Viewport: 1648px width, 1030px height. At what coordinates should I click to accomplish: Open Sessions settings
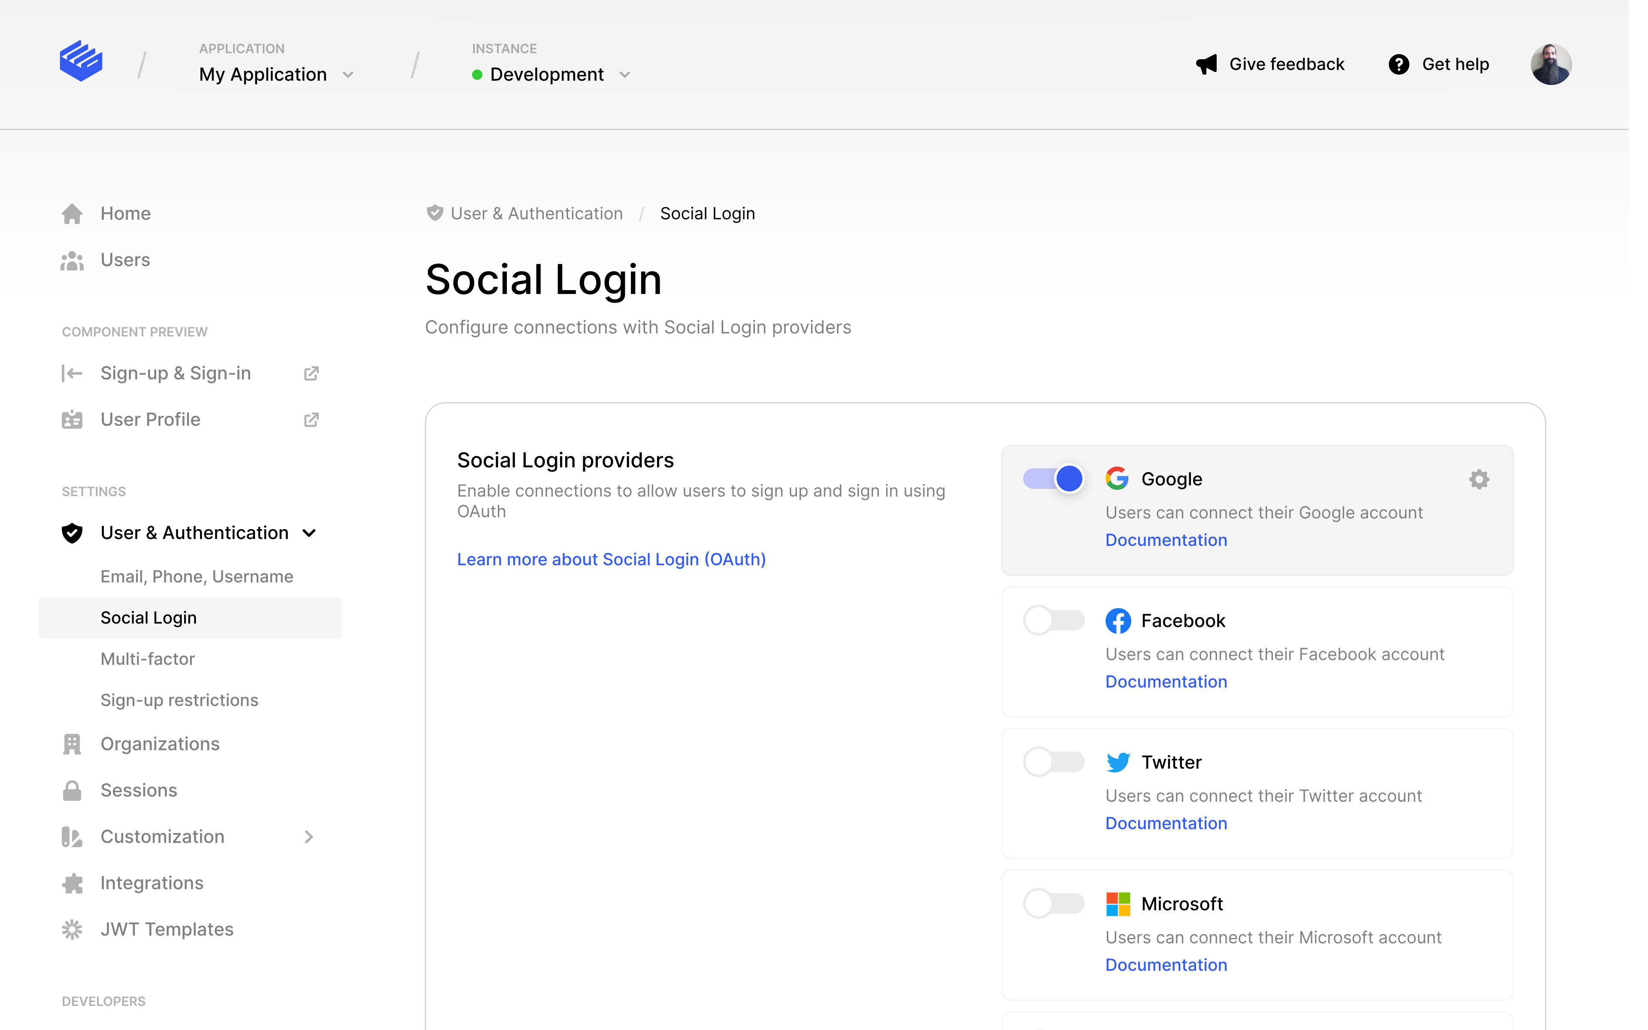pos(139,790)
